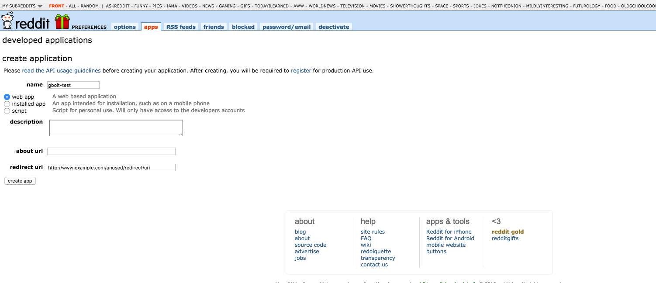
Task: Visit ASKREDDIT from the top bar
Action: click(117, 6)
